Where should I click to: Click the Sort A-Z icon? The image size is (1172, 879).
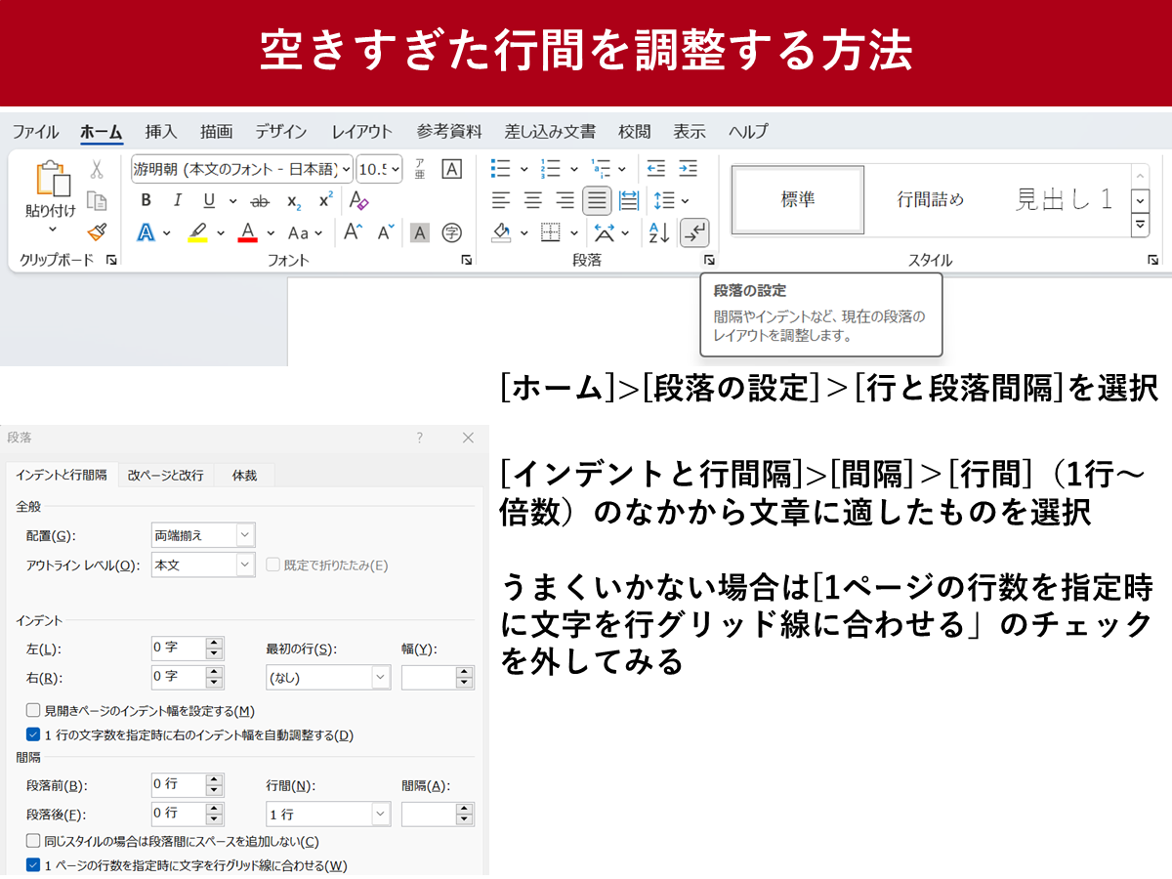(x=659, y=232)
